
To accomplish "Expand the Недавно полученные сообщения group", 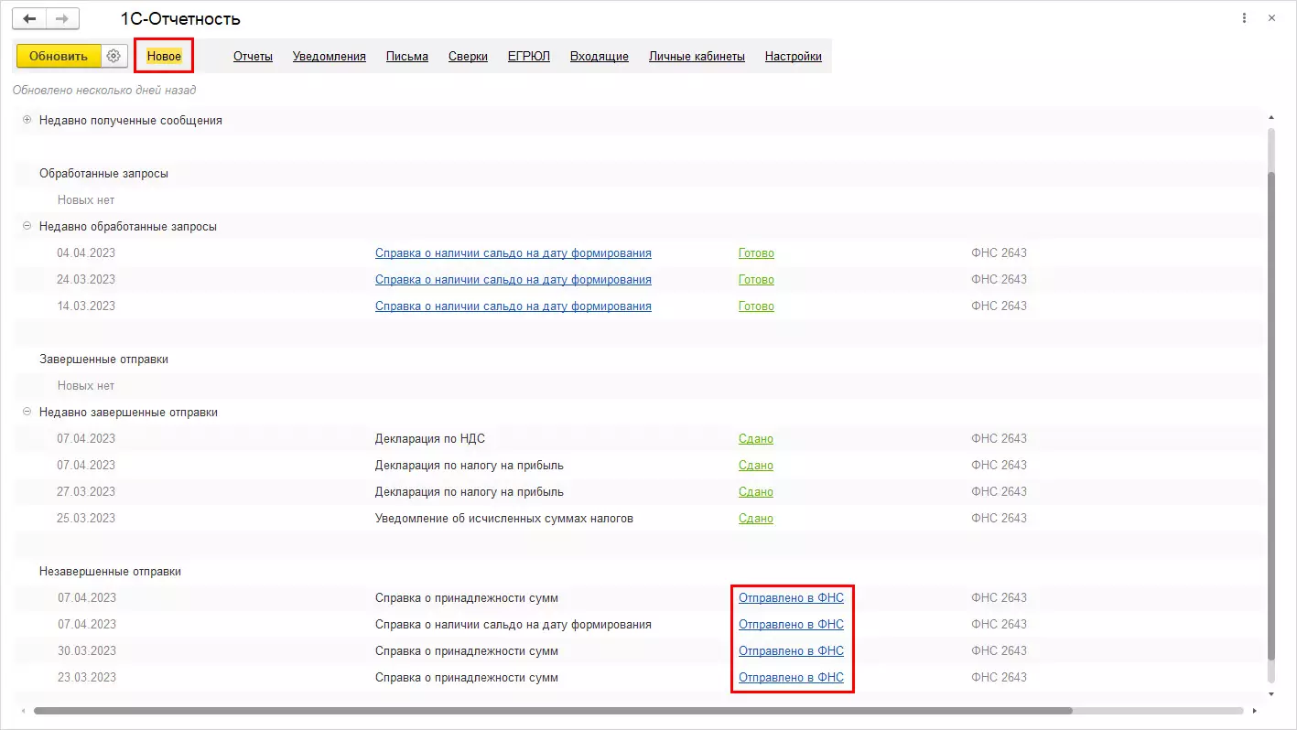I will [27, 120].
